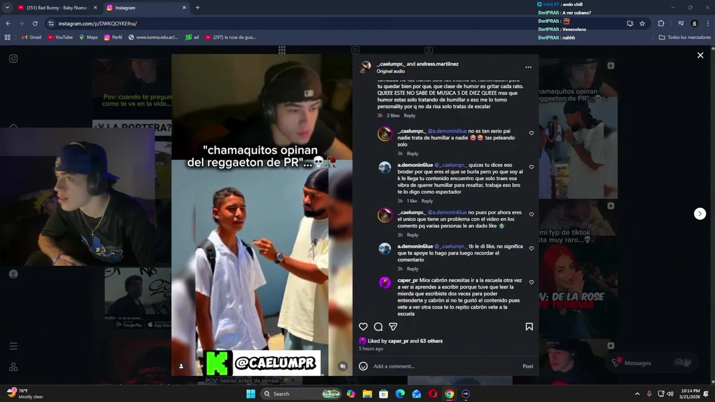The height and width of the screenshot is (402, 715).
Task: Go to the next post arrow
Action: pyautogui.click(x=700, y=214)
